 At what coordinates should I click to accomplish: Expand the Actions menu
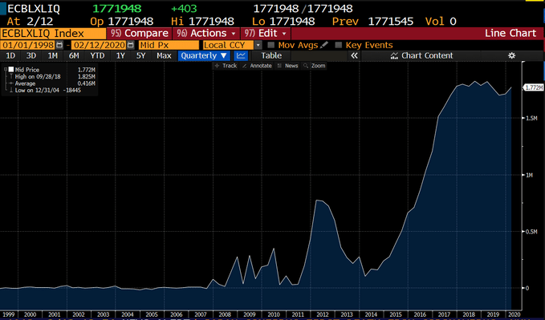206,34
